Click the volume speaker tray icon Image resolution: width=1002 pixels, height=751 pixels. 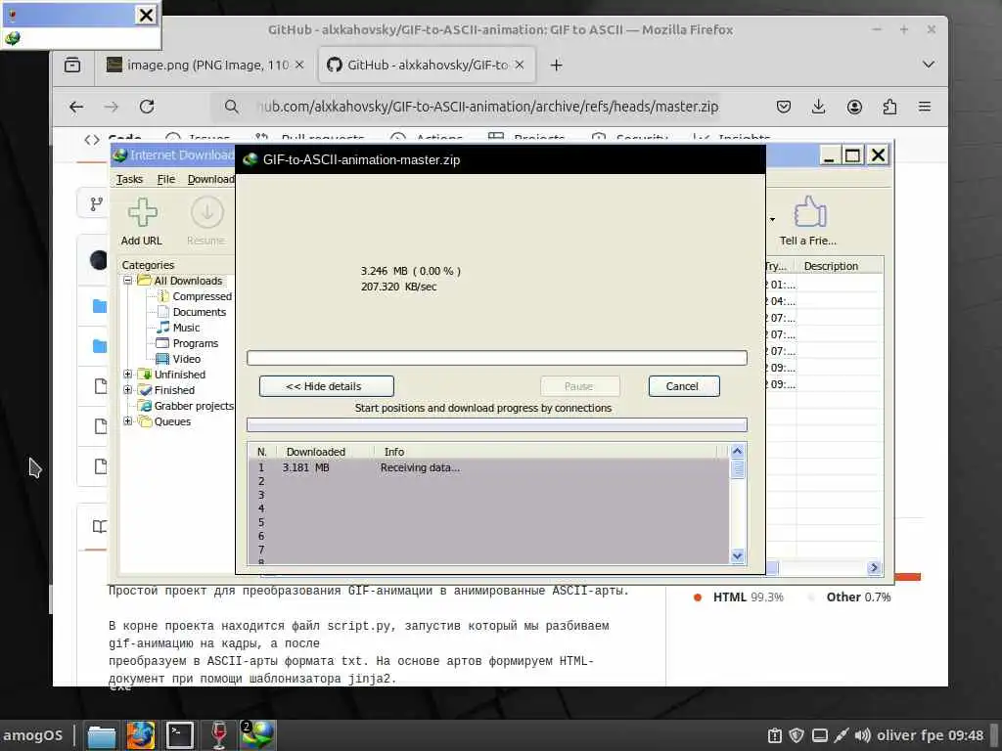863,735
